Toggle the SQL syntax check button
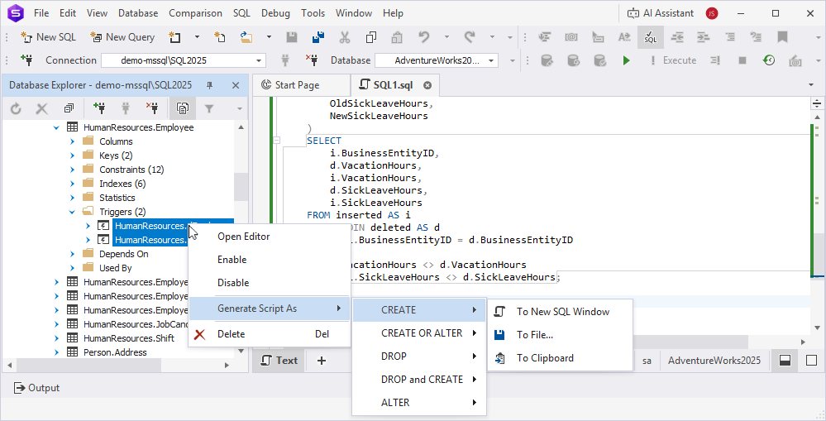Viewport: 826px width, 421px height. 651,37
